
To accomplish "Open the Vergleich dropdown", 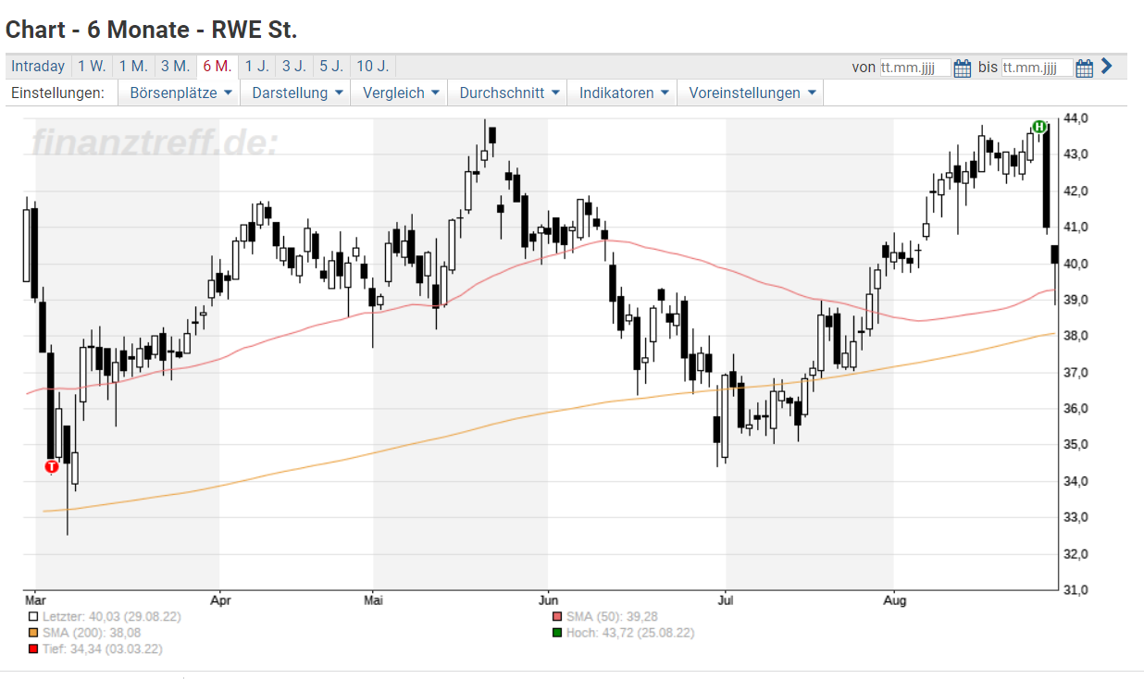I will tap(400, 93).
